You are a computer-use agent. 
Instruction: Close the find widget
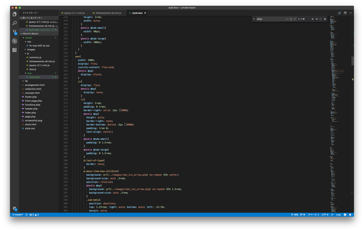325,19
